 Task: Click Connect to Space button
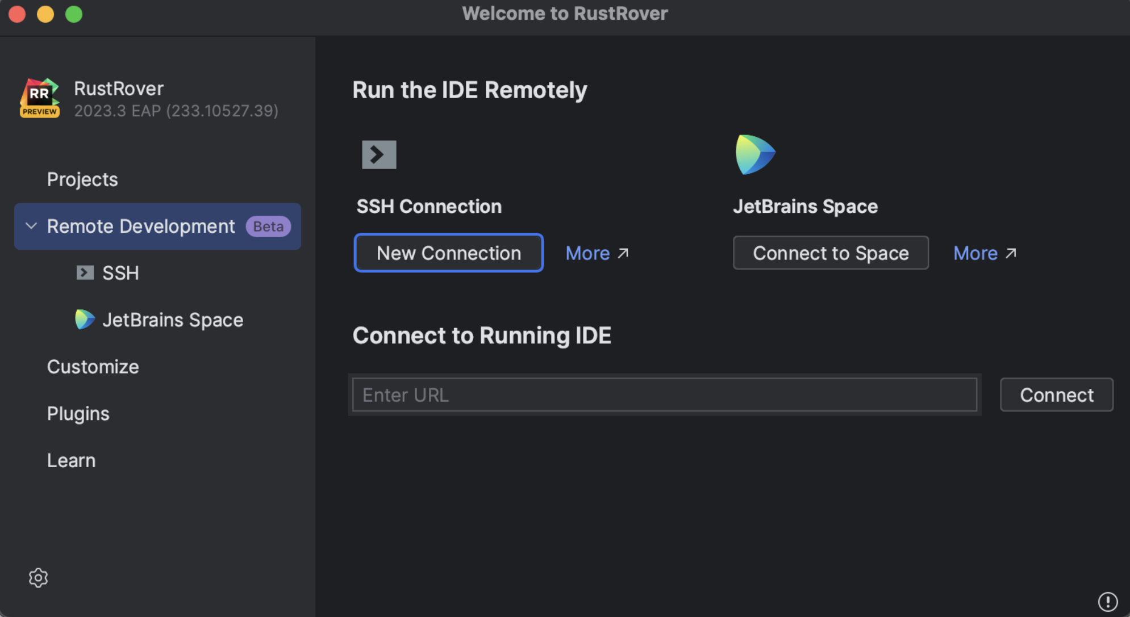coord(830,253)
